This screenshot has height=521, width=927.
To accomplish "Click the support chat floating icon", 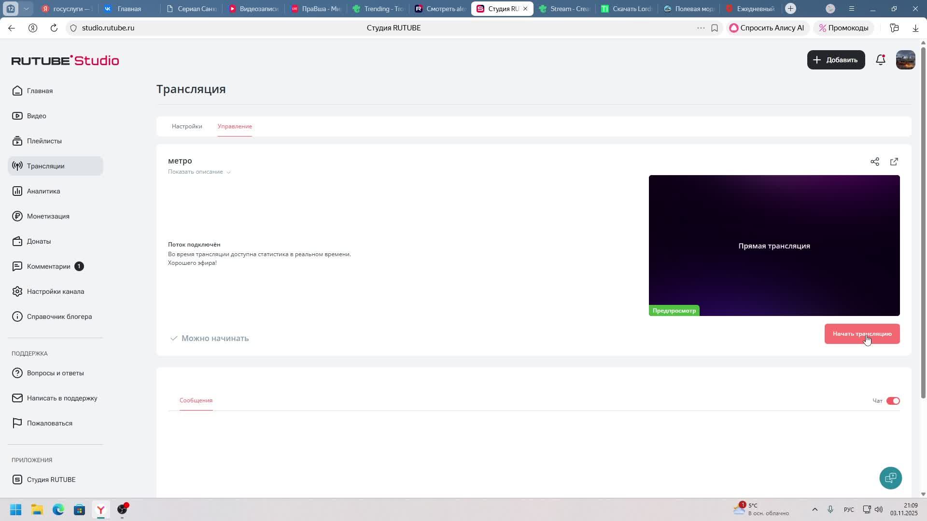I will [x=890, y=478].
